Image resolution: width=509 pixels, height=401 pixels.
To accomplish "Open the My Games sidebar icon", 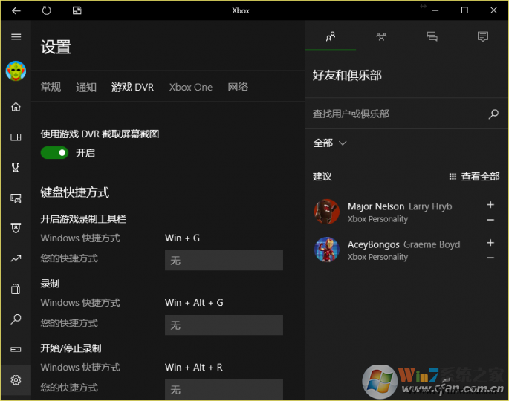I will [16, 137].
